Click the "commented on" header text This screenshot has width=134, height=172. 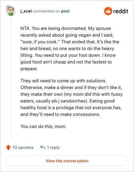46,11
